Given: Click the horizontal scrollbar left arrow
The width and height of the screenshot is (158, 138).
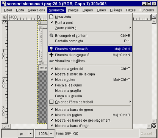Looking at the screenshot, I should click(9, 126).
